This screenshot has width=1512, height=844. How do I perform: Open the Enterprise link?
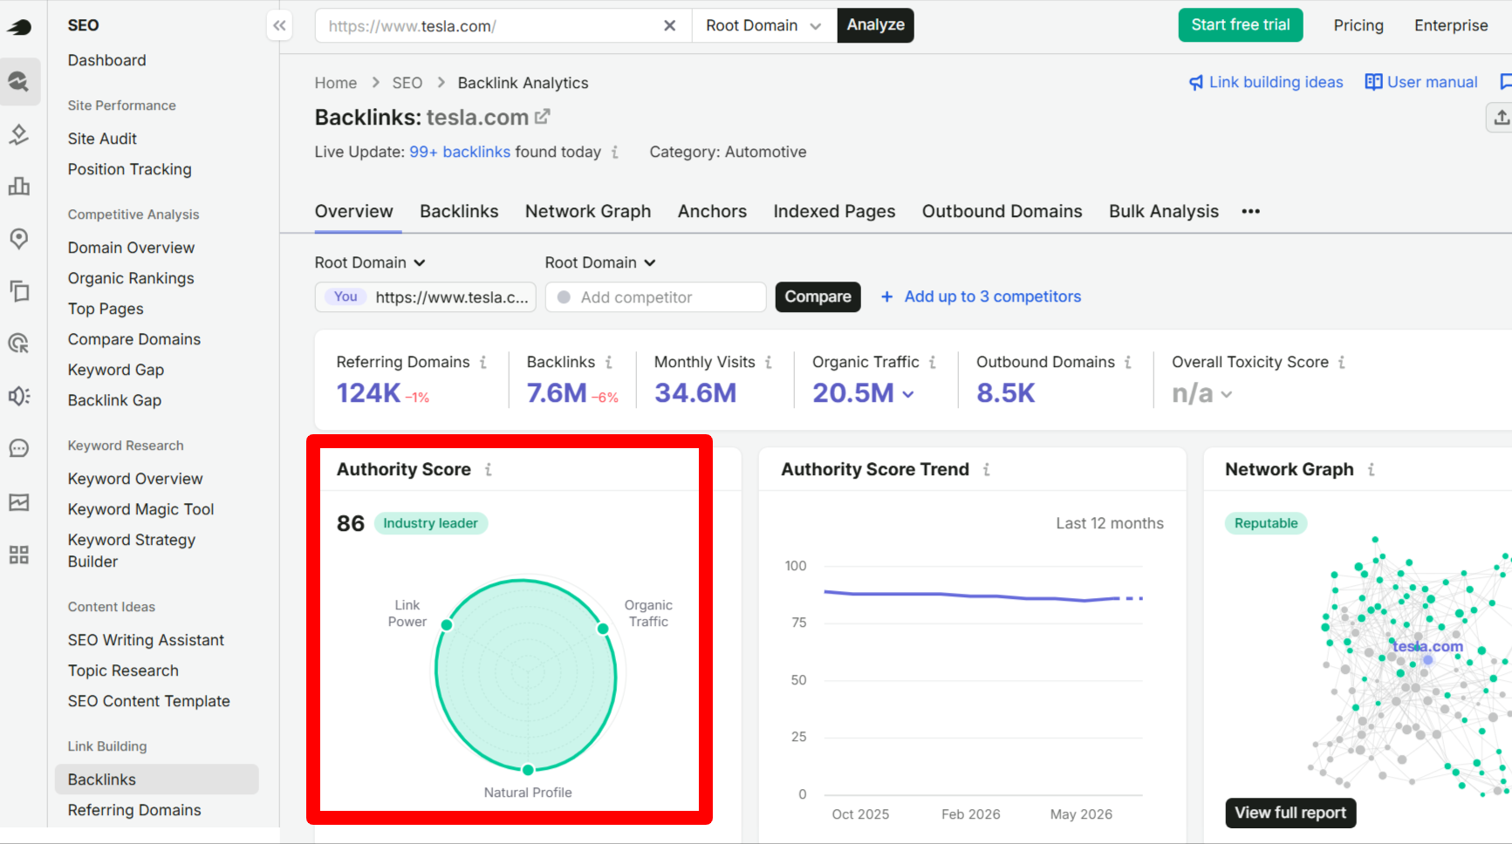pos(1451,25)
